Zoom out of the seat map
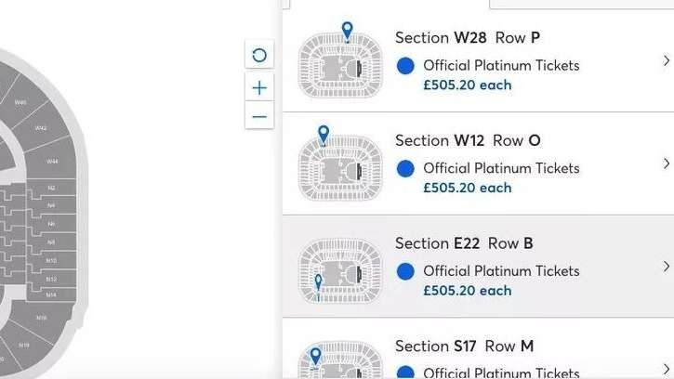 click(x=259, y=117)
